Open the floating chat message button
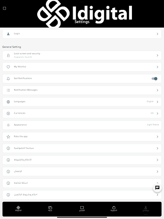Screen dimensions: 164x219 157,188
